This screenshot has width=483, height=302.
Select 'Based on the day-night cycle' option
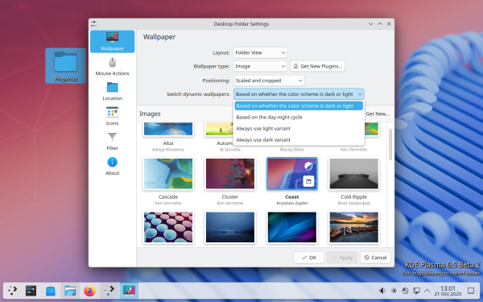(299, 117)
